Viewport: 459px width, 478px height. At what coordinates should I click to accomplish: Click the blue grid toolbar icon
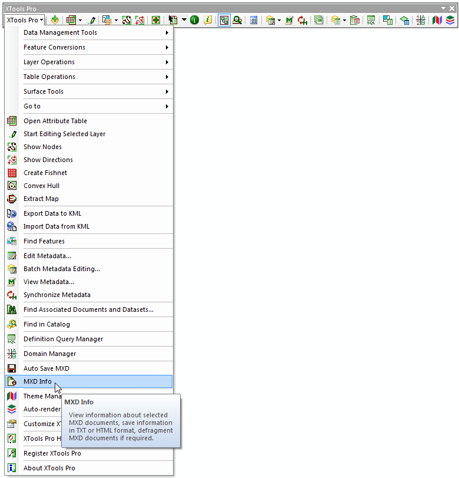[254, 20]
